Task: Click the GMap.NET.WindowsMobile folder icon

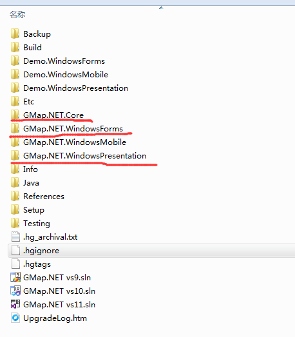Action: click(15, 142)
